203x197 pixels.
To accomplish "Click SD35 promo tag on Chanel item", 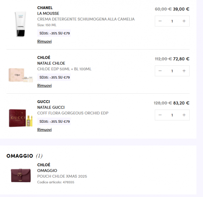I will (54, 33).
